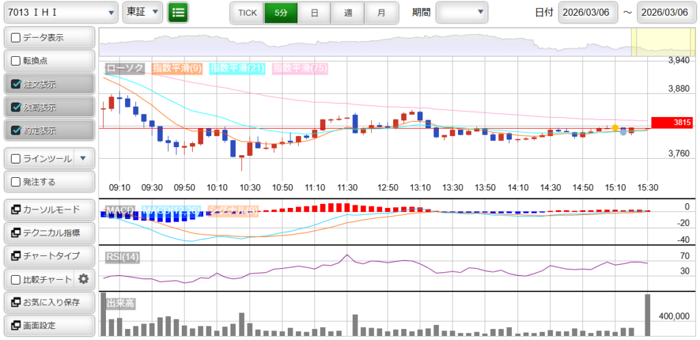Open テクニカル指標 settings window
Viewport: 700px width, 340px height.
click(49, 233)
